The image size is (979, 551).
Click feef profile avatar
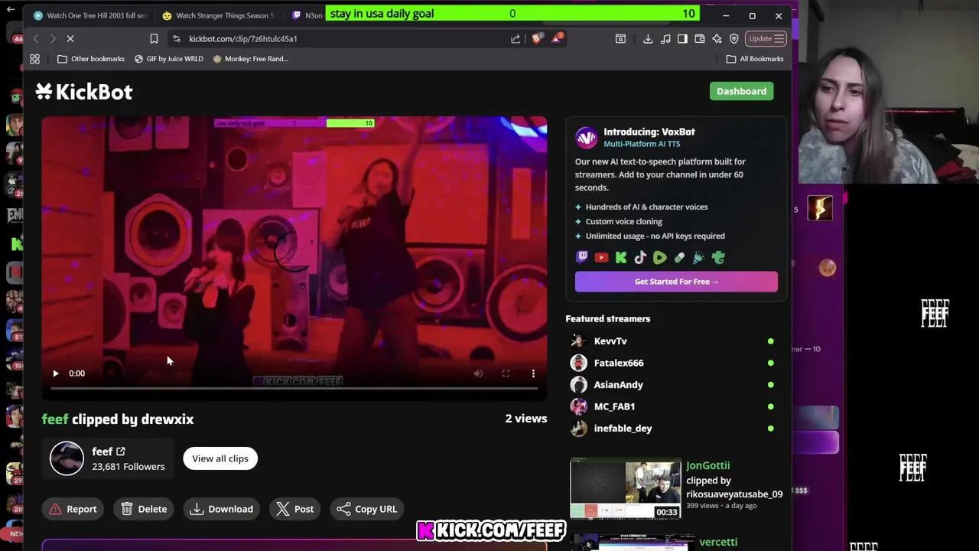tap(67, 458)
